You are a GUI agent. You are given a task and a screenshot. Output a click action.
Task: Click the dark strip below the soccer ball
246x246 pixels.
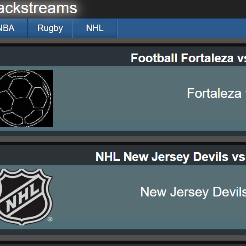click(123, 133)
